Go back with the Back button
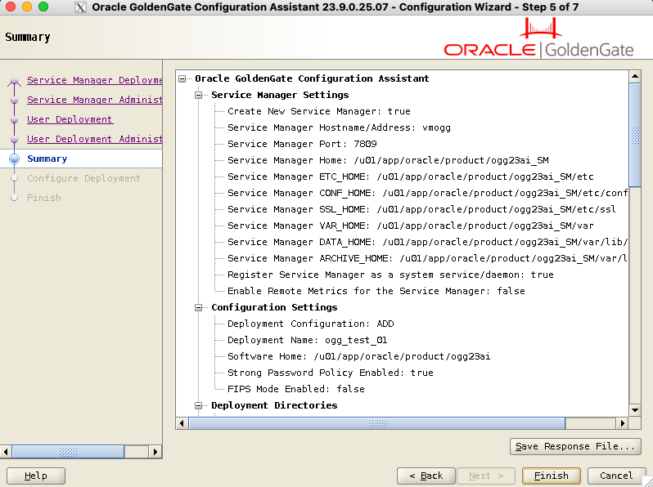This screenshot has height=487, width=653. coord(426,476)
